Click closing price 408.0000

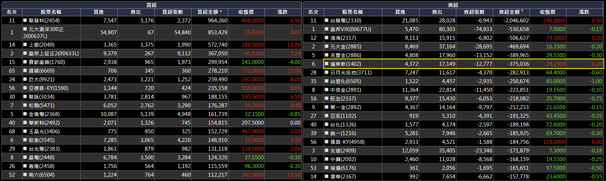pyautogui.click(x=253, y=21)
